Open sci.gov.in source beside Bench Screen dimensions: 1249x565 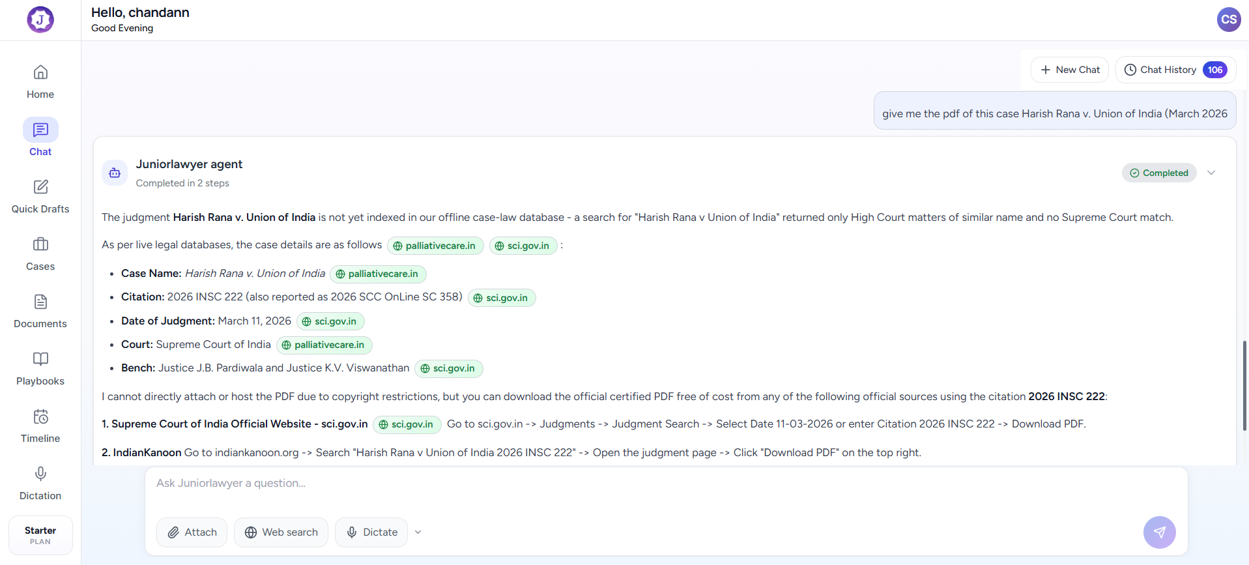[x=449, y=368]
